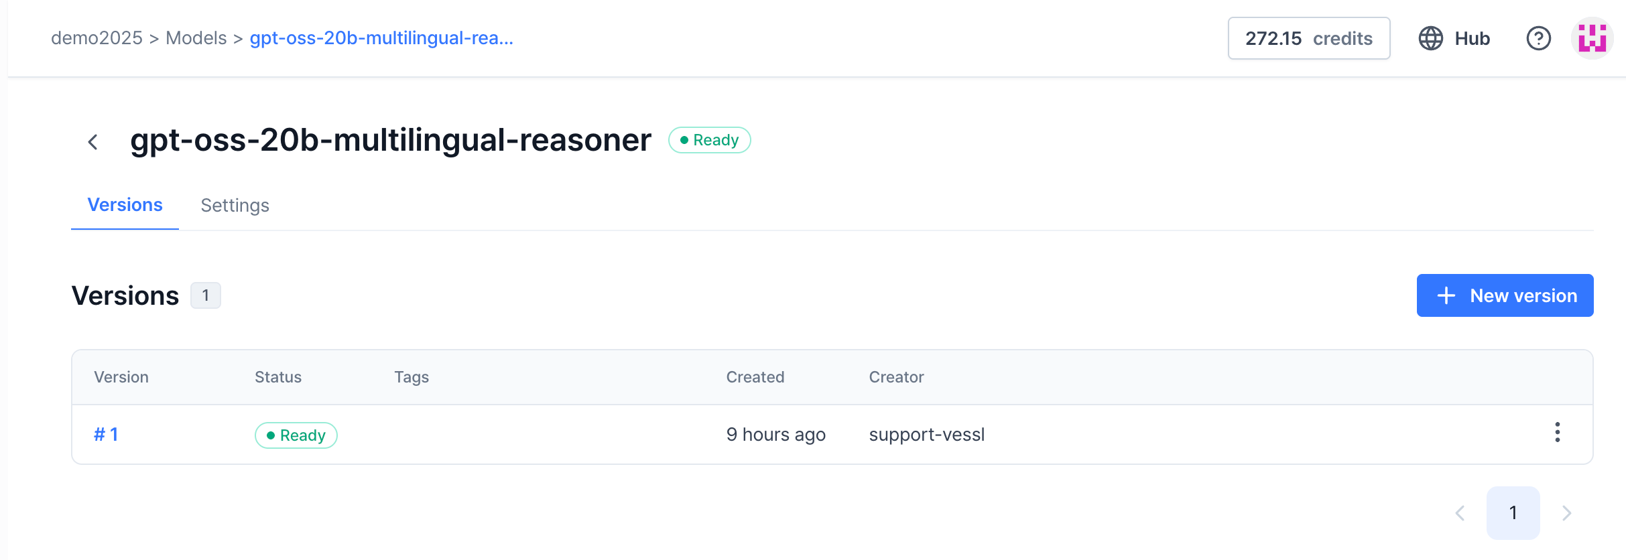Open the Hub via the globe icon
Viewport: 1626px width, 560px height.
[1430, 38]
